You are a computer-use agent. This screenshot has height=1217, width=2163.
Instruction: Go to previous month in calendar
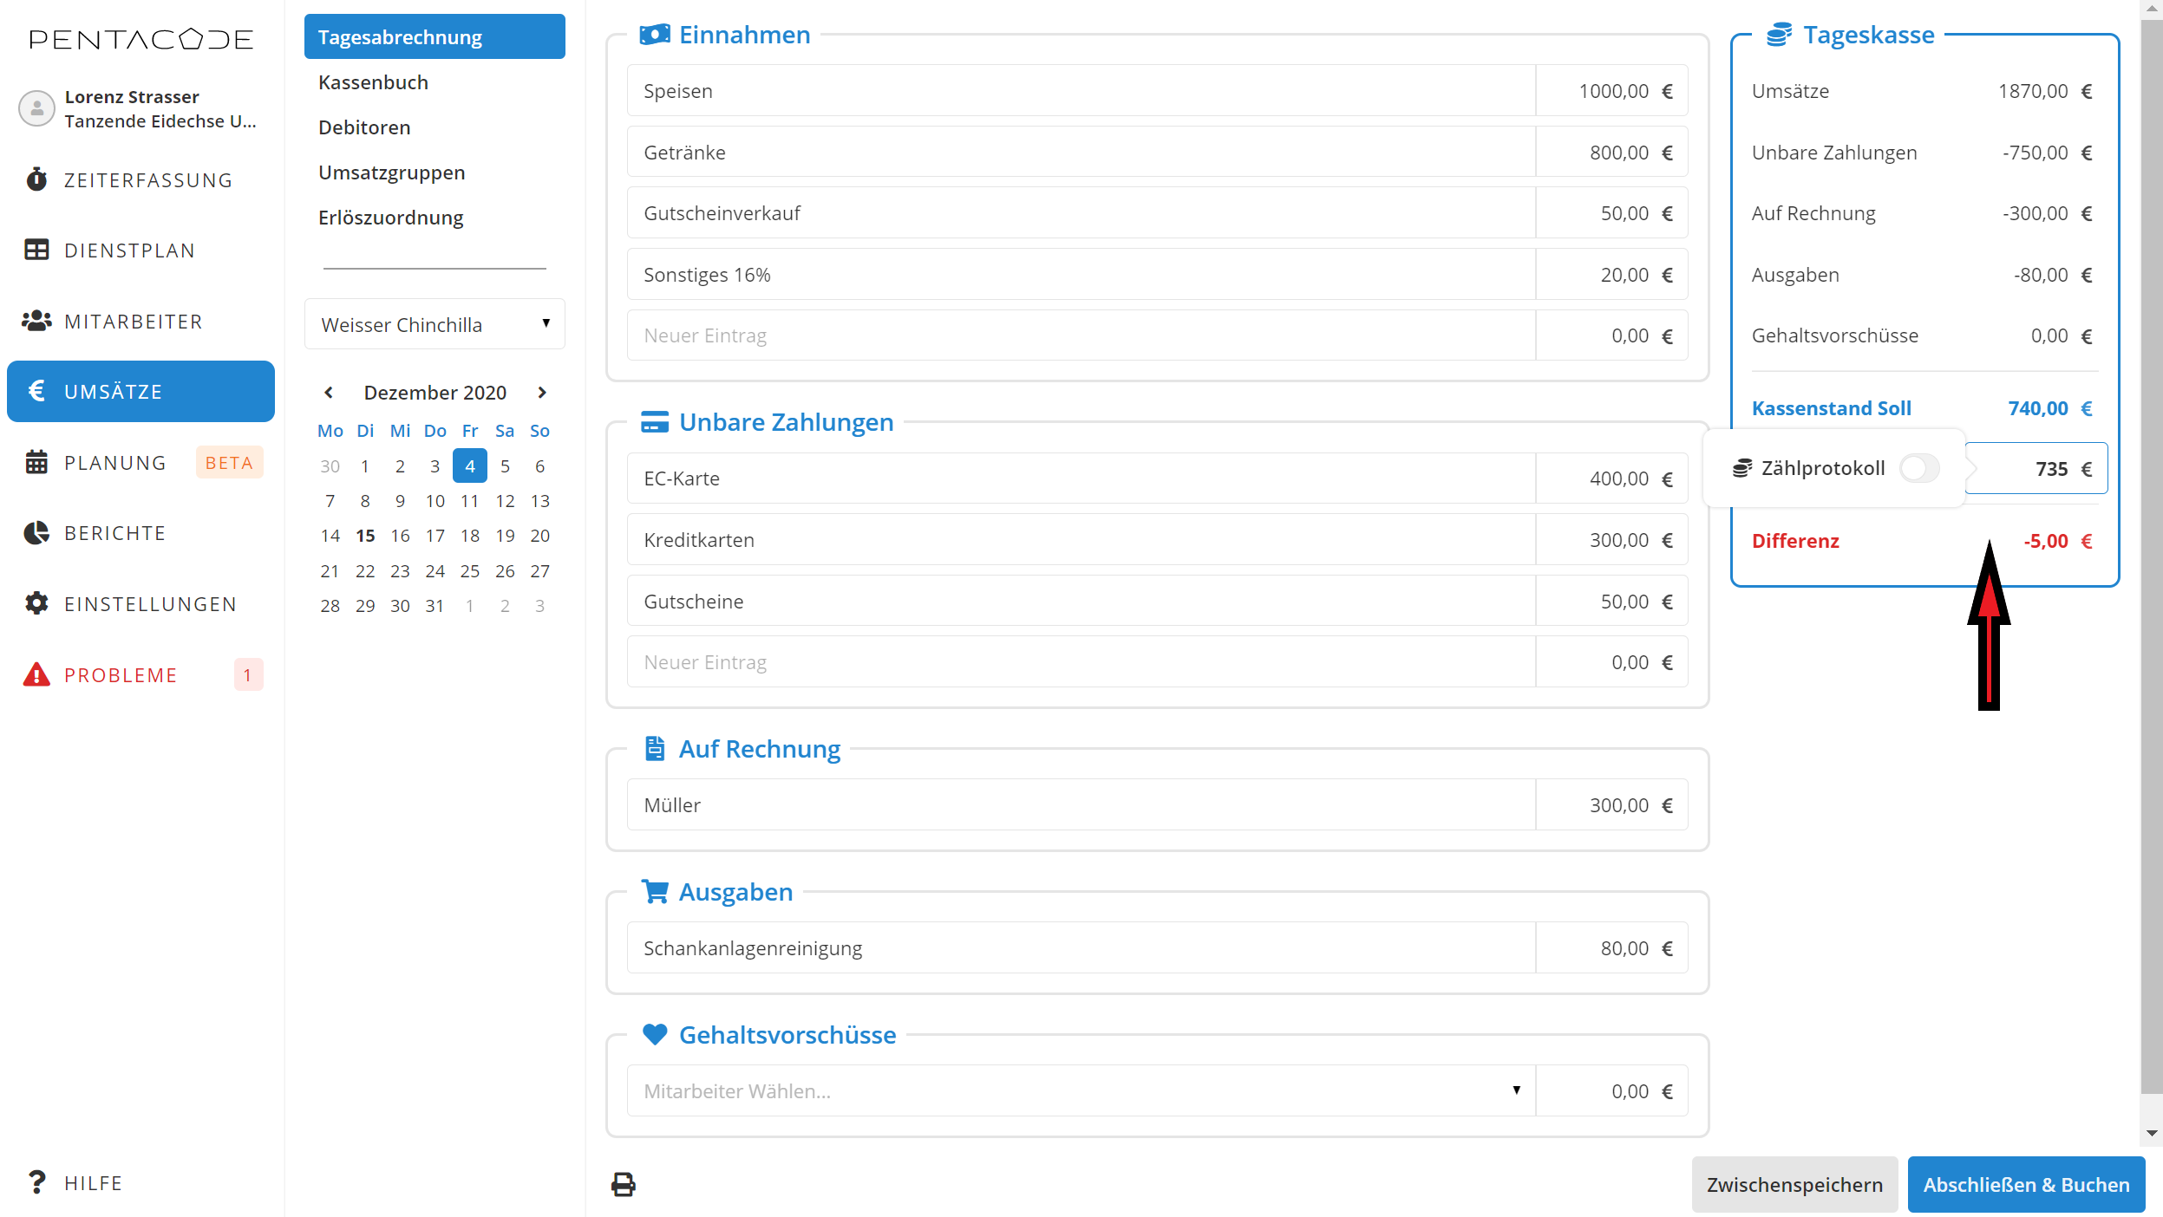tap(329, 393)
